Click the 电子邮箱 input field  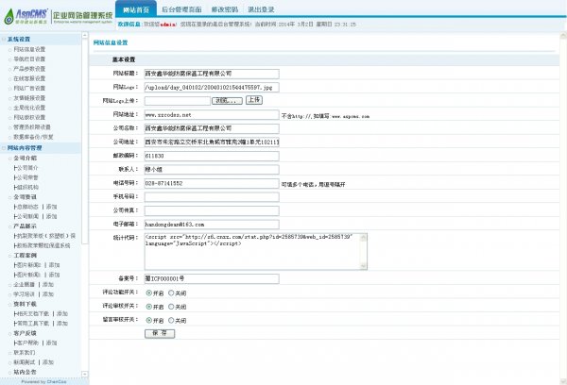pyautogui.click(x=212, y=225)
